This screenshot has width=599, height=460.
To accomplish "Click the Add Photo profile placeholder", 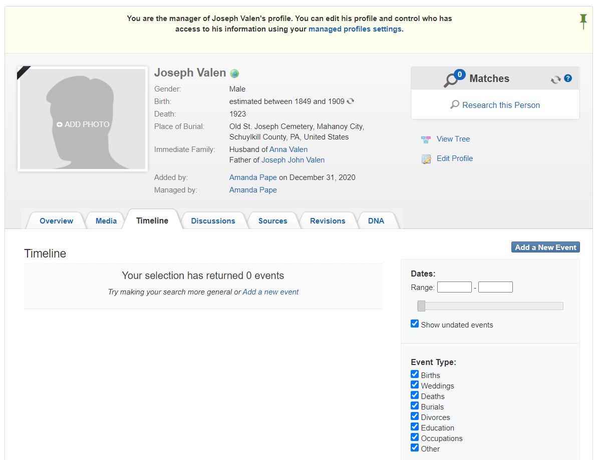I will coord(83,124).
